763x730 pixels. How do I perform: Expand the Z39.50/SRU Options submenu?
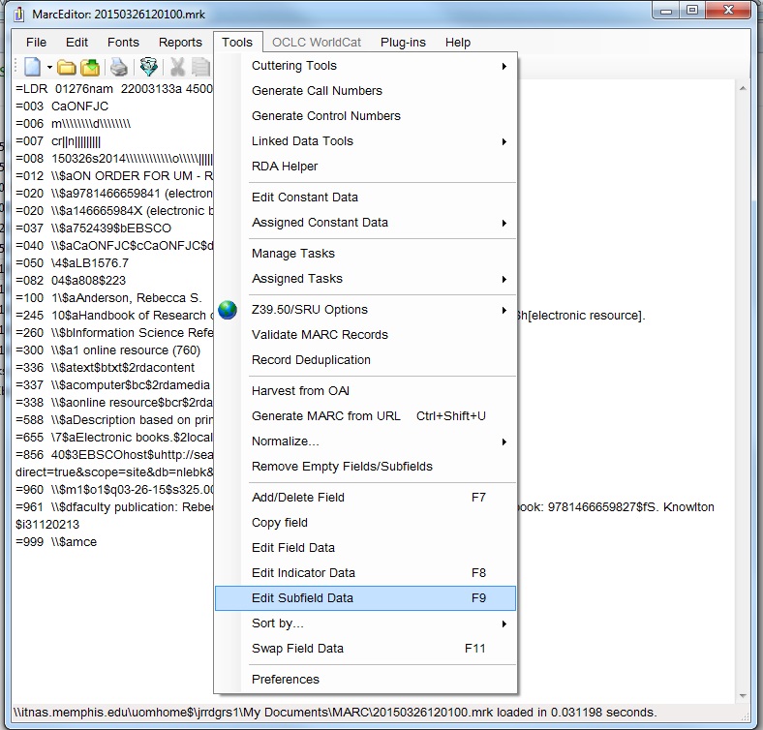click(365, 310)
